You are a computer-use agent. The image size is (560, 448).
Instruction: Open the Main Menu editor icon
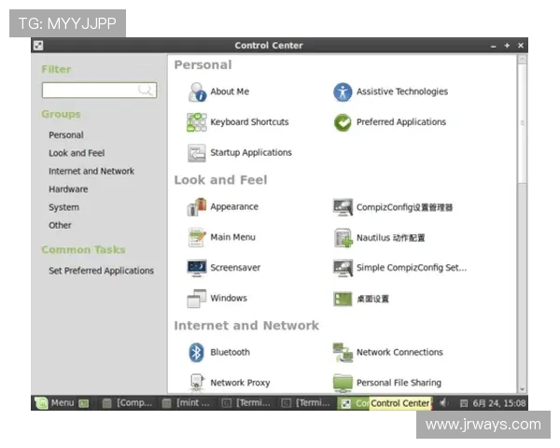197,238
